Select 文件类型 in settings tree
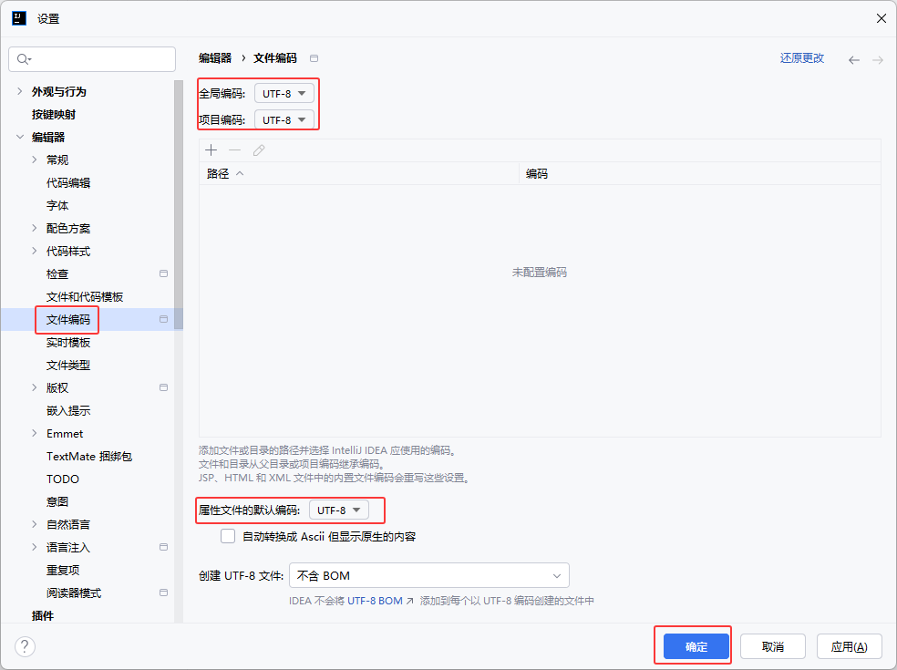The height and width of the screenshot is (670, 897). pos(68,365)
